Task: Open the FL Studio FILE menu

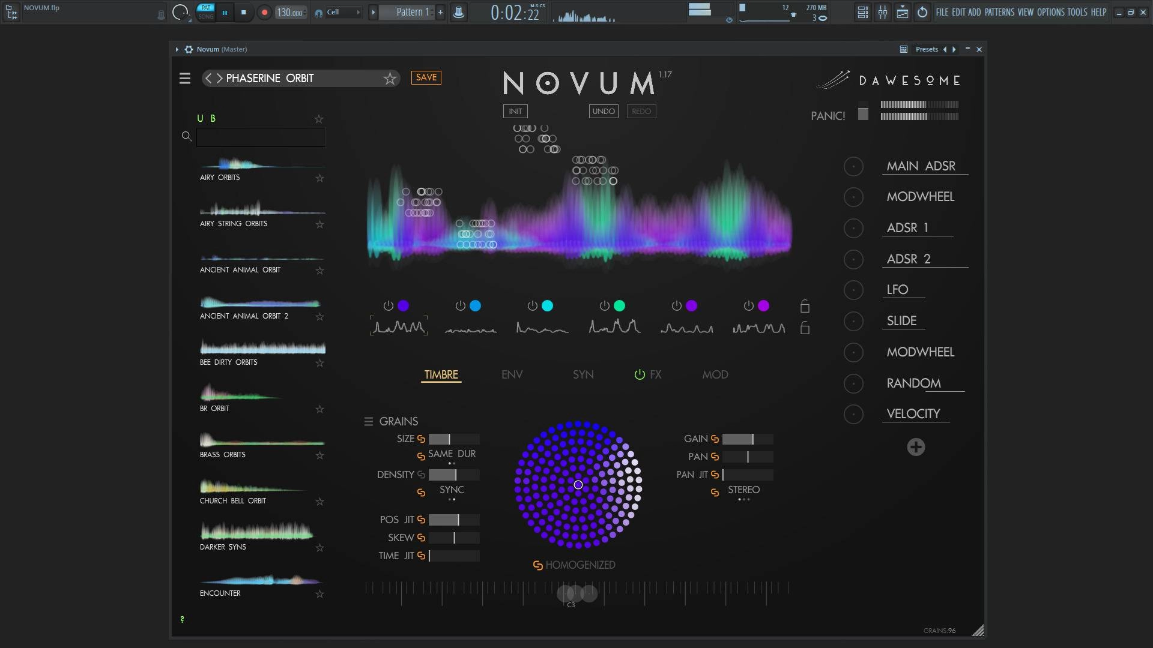Action: (x=942, y=12)
